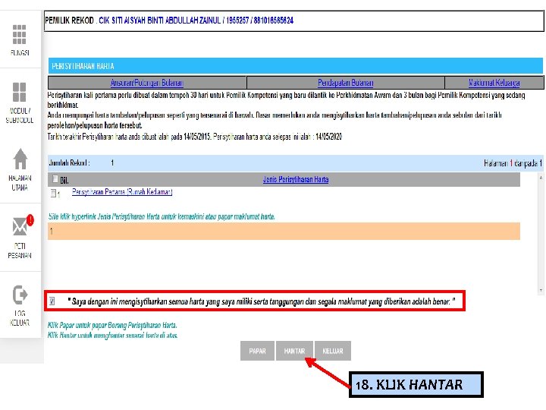
Task: Check the row 1 checkbox for Perisytiharan Pertama
Action: pyautogui.click(x=53, y=193)
